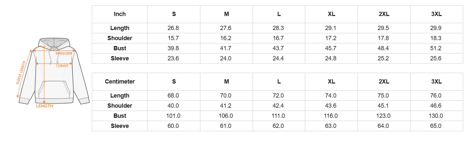Click the S column header in Inch table
This screenshot has height=154, width=471.
coord(174,14)
